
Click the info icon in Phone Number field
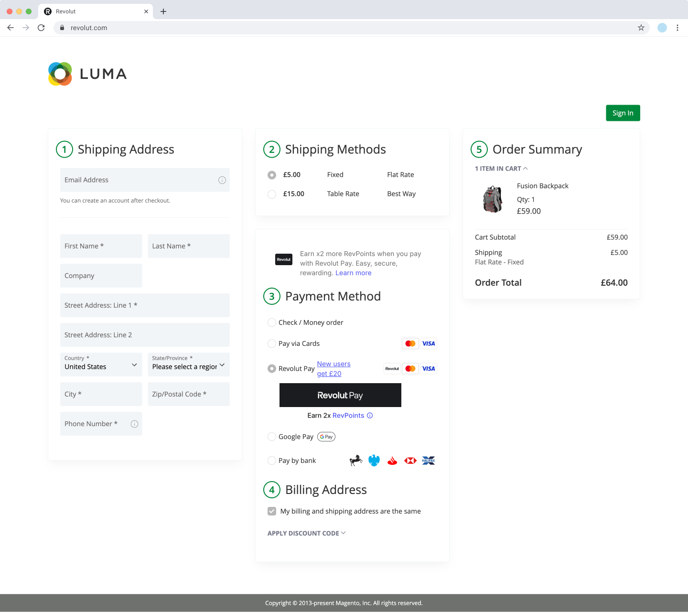(135, 424)
